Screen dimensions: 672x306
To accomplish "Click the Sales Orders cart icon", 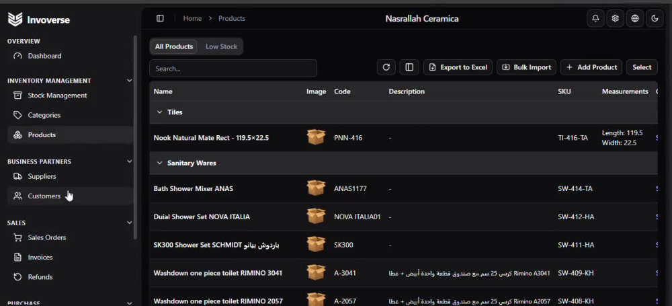I will click(x=17, y=237).
